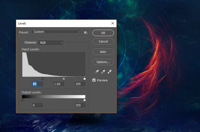Image resolution: width=200 pixels, height=132 pixels.
Task: Select the gray point eyedropper
Action: pyautogui.click(x=103, y=72)
